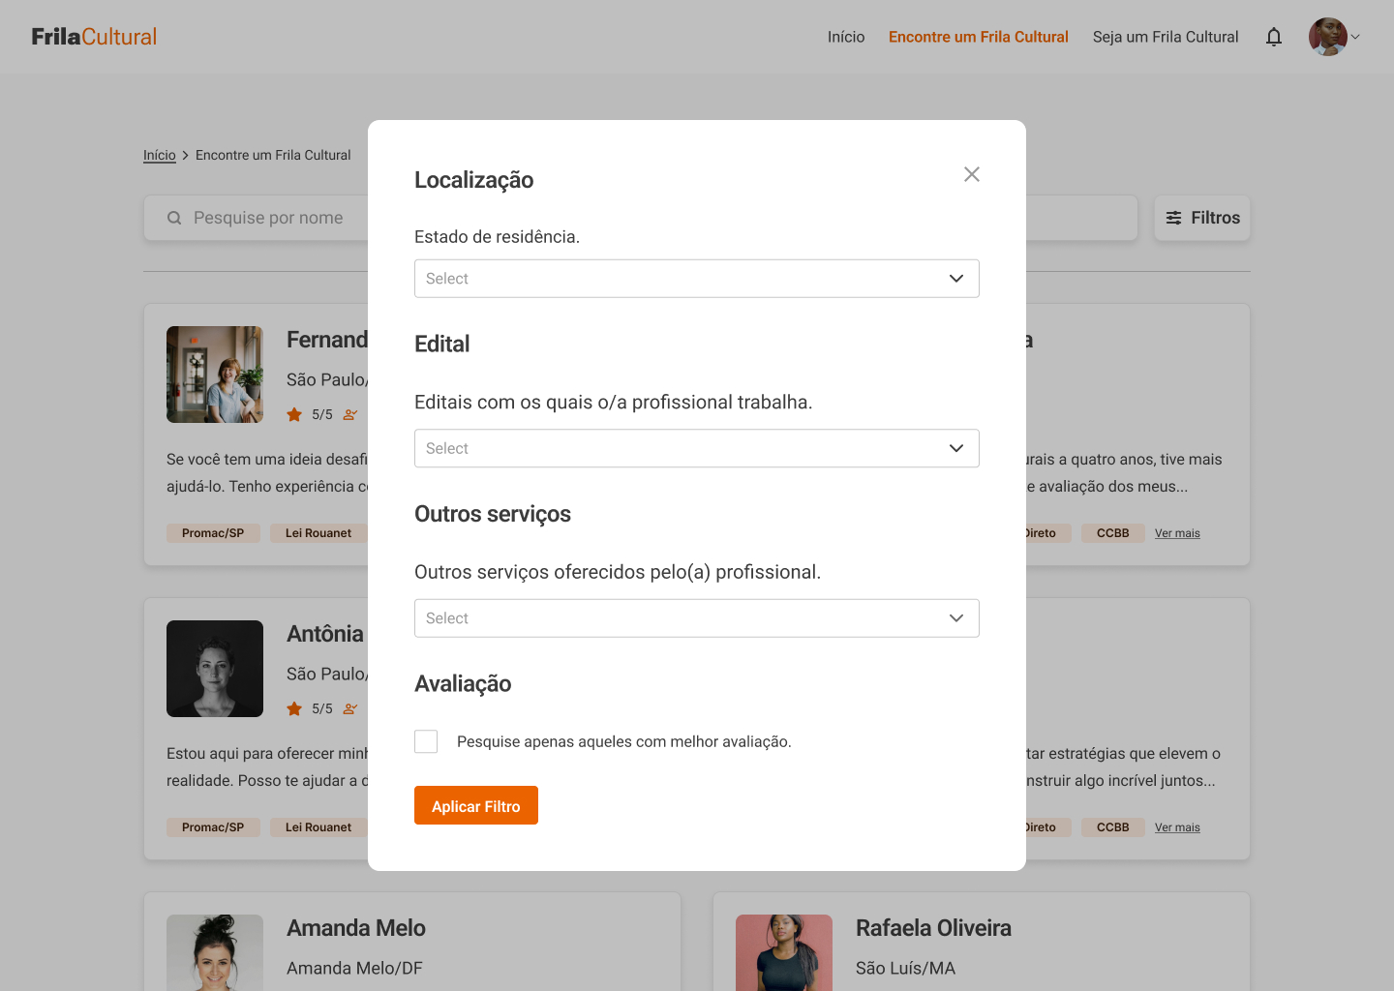1394x991 pixels.
Task: Click the breadcrumb chevron separator
Action: [x=186, y=155]
